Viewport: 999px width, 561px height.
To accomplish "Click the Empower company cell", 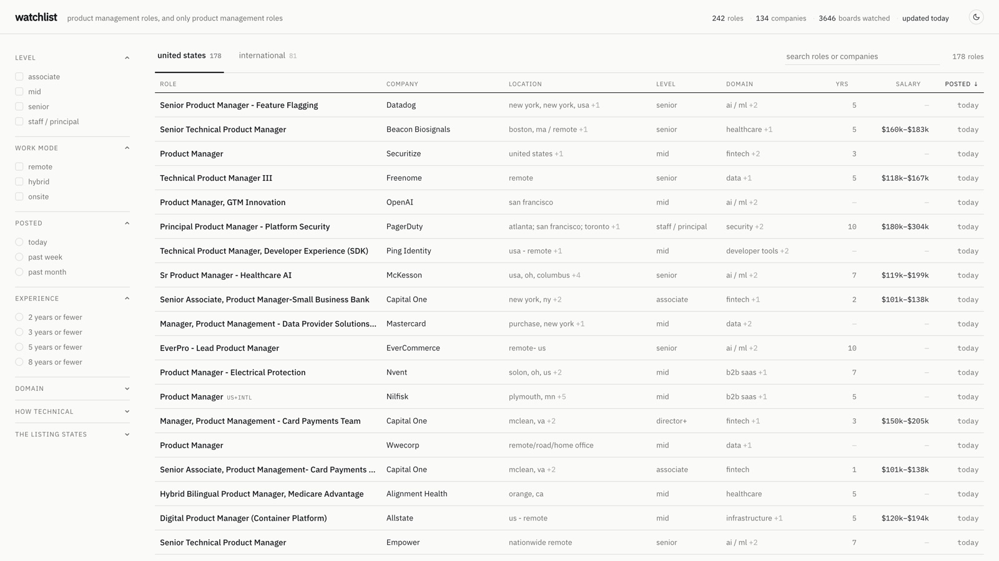I will [403, 543].
